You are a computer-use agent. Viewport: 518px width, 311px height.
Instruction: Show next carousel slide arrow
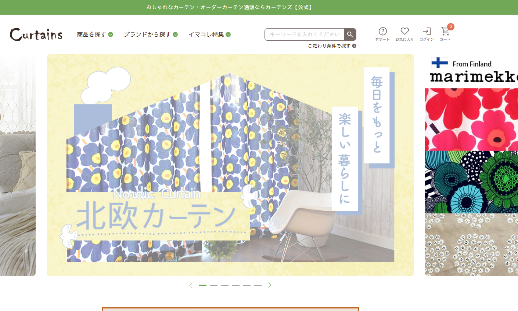pyautogui.click(x=270, y=285)
